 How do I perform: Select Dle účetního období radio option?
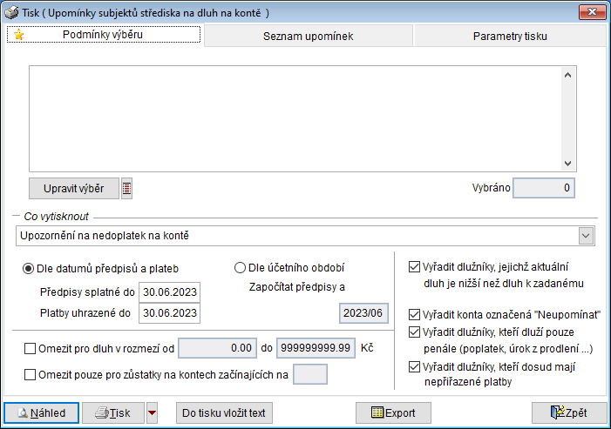tap(241, 268)
